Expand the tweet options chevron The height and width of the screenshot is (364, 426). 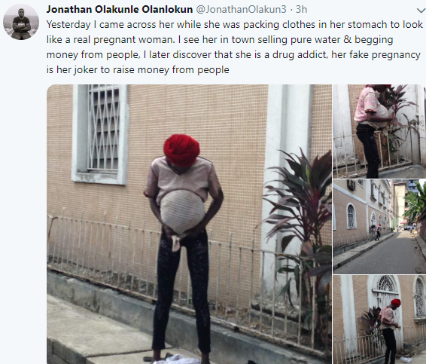pyautogui.click(x=421, y=11)
